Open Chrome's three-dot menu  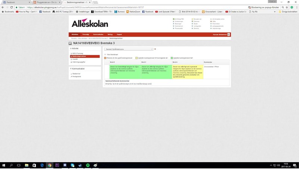pos(296,7)
